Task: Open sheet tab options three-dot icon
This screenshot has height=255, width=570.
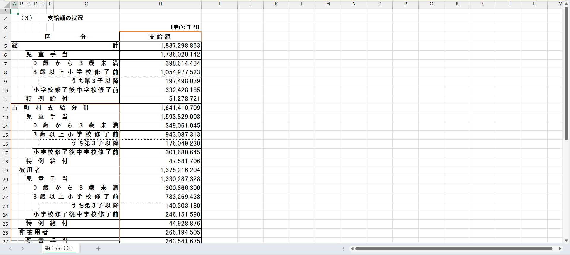Action: 343,249
